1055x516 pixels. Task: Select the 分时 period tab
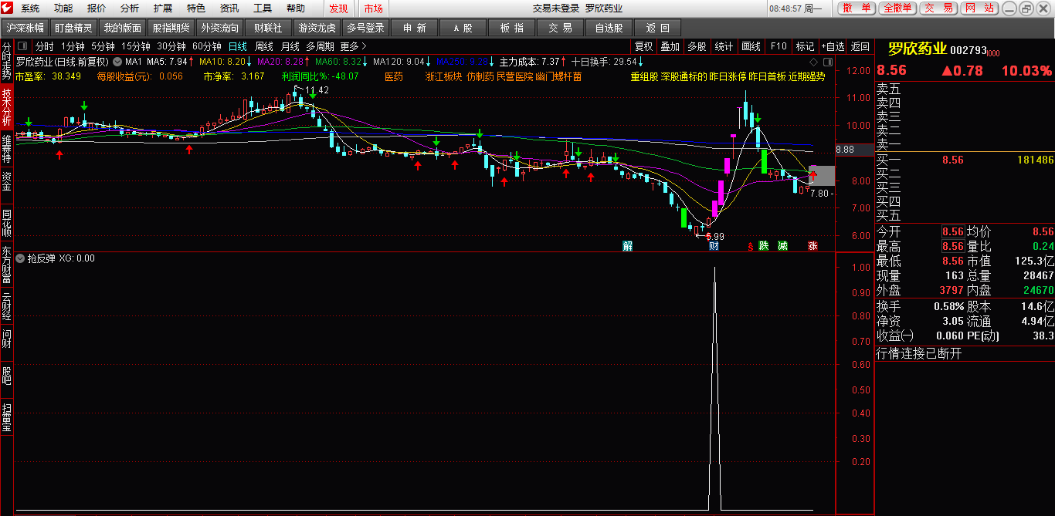tap(44, 46)
